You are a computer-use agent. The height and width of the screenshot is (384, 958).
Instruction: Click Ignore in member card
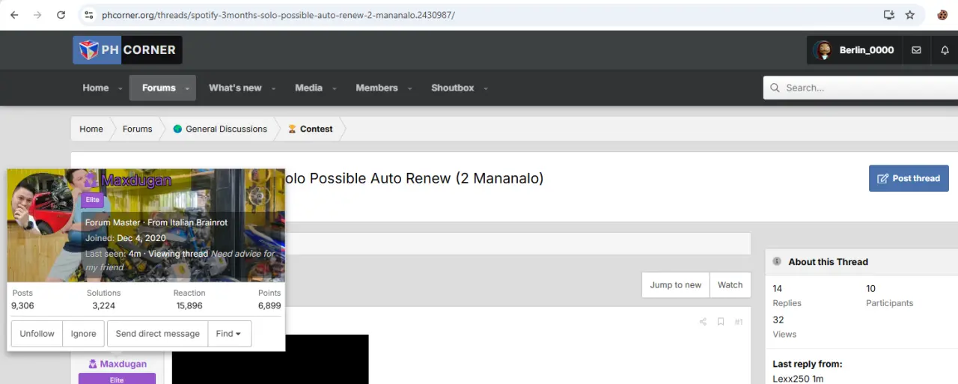pos(83,334)
